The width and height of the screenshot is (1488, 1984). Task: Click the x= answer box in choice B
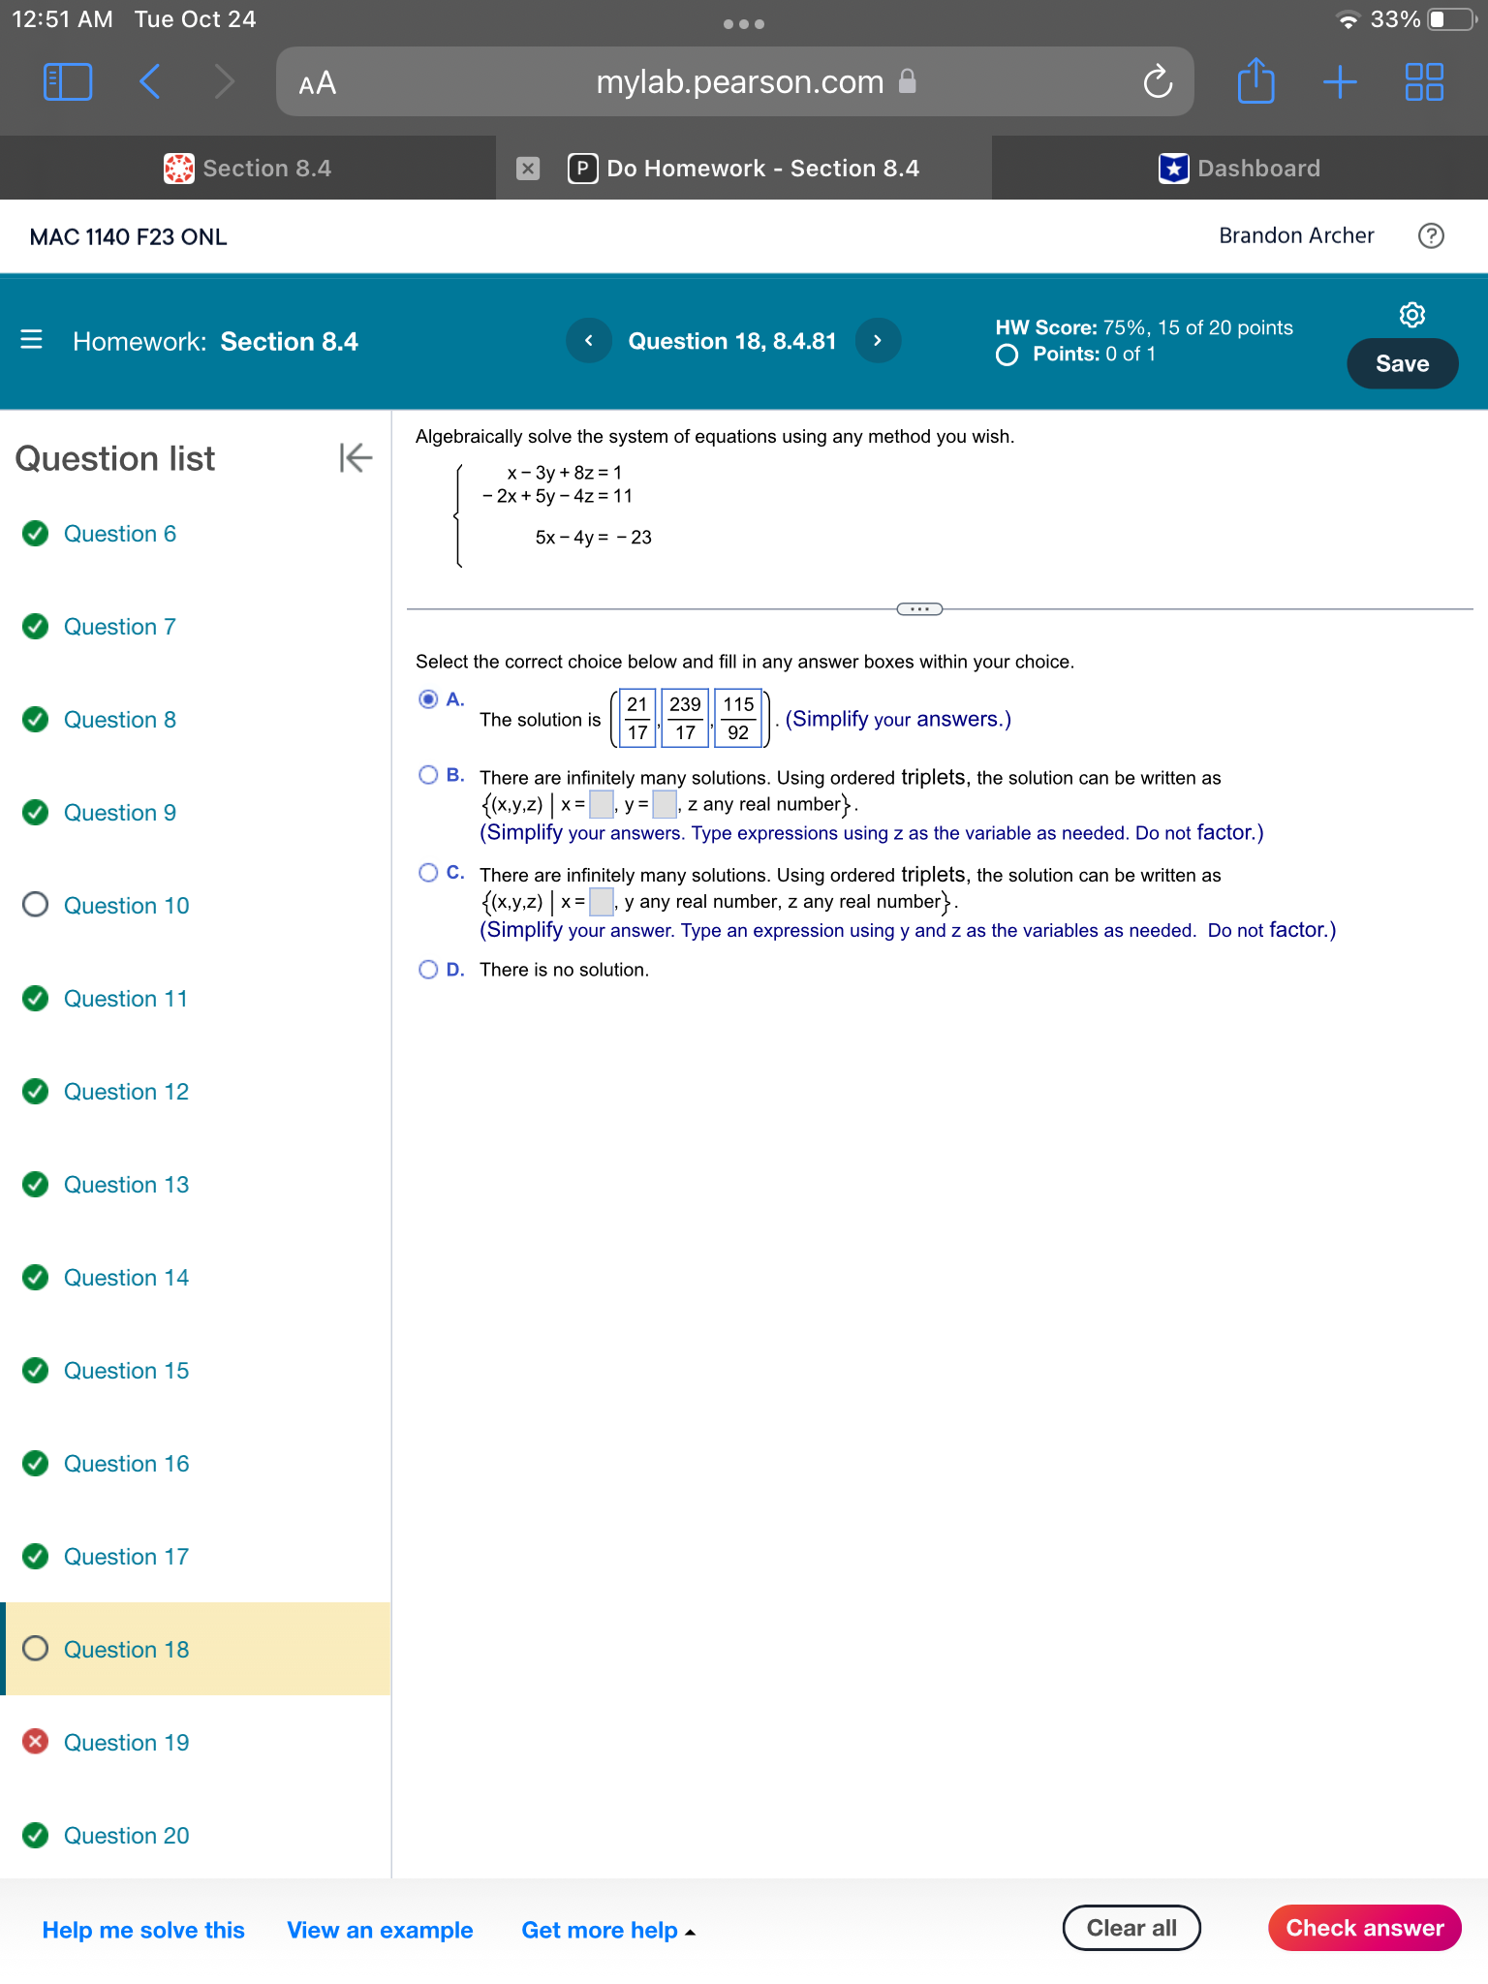pos(602,804)
